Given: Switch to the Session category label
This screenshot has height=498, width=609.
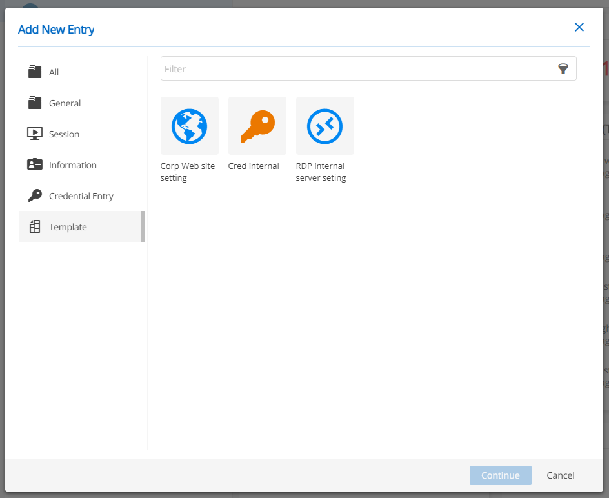Looking at the screenshot, I should pos(64,134).
